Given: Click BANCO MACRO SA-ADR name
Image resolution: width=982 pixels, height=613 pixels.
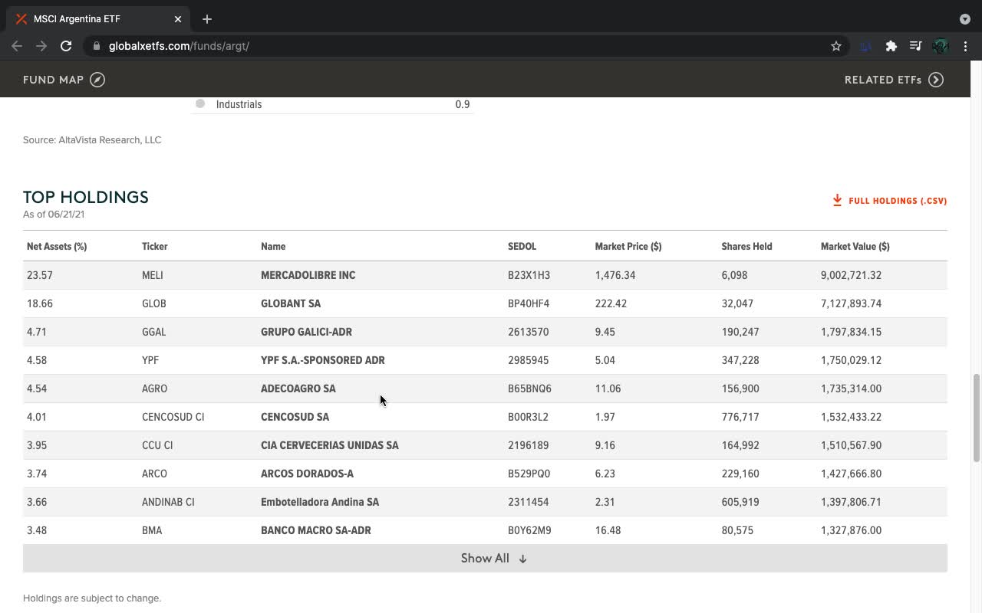Looking at the screenshot, I should click(x=316, y=530).
